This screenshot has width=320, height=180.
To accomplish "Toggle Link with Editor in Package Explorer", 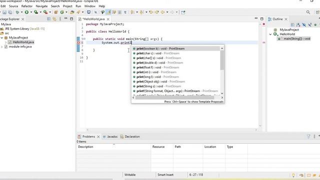I will click(x=54, y=19).
